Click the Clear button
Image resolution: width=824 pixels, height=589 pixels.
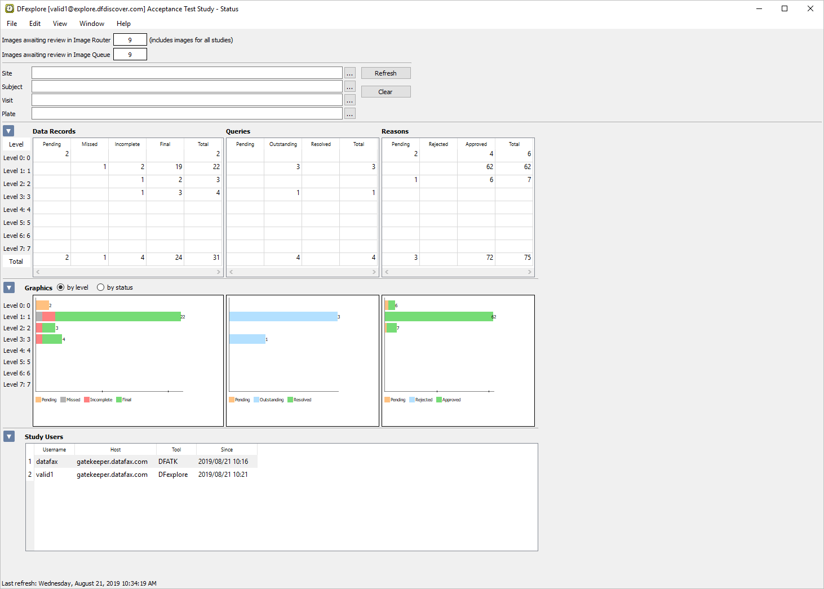(x=386, y=92)
